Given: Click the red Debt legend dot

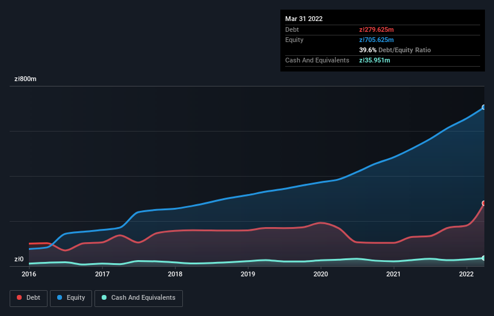Looking at the screenshot, I should click(x=19, y=297).
